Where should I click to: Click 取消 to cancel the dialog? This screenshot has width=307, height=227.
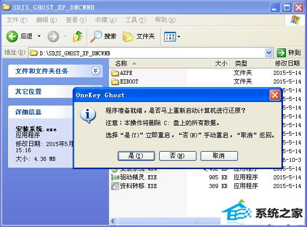click(x=219, y=156)
